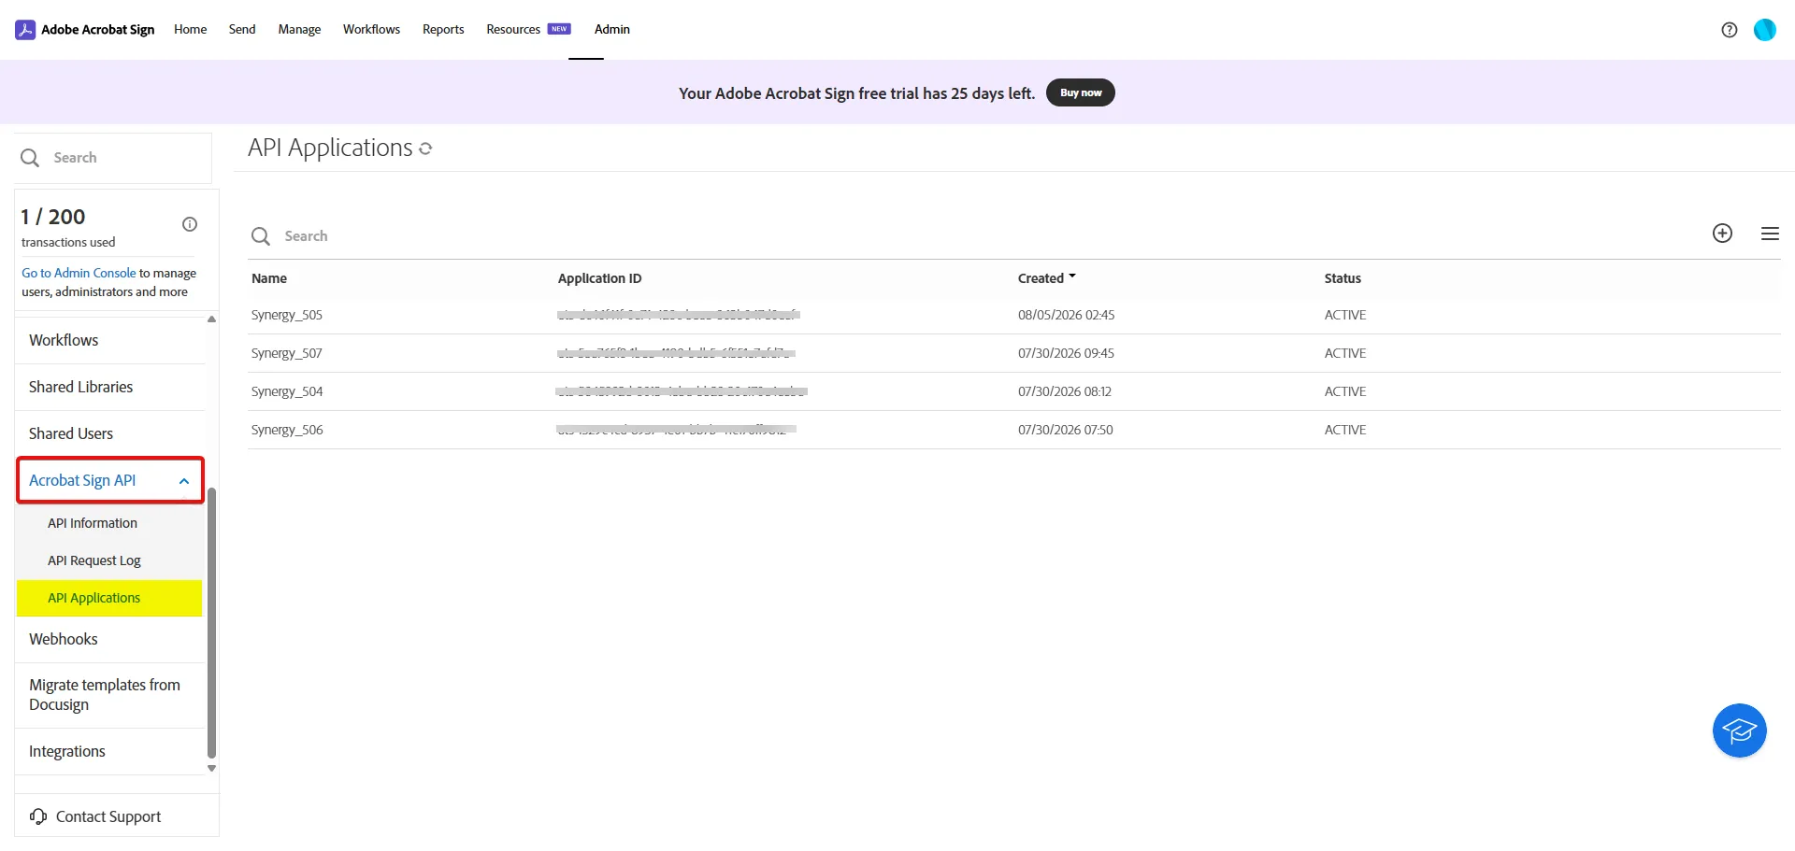The width and height of the screenshot is (1795, 851).
Task: Click ACTIVE status of Synergy_505
Action: tap(1345, 315)
